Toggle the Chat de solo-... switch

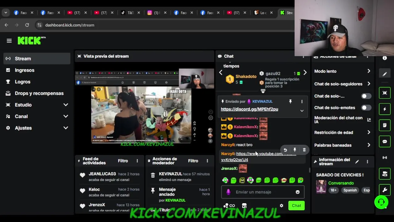(366, 96)
